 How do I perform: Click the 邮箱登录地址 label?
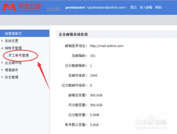(x=76, y=46)
